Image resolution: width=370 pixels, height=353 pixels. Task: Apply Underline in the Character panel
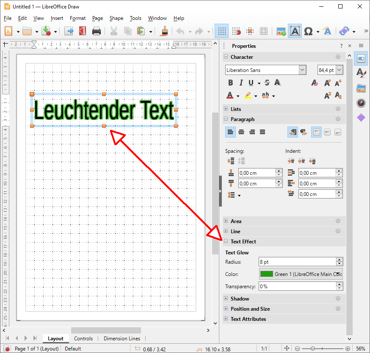coord(251,83)
